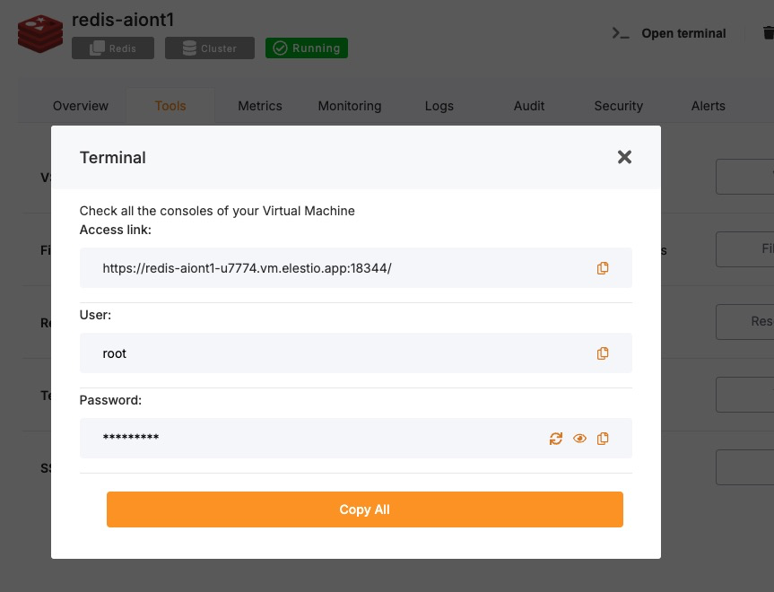Show the hidden password
This screenshot has height=592, width=774.
click(579, 439)
